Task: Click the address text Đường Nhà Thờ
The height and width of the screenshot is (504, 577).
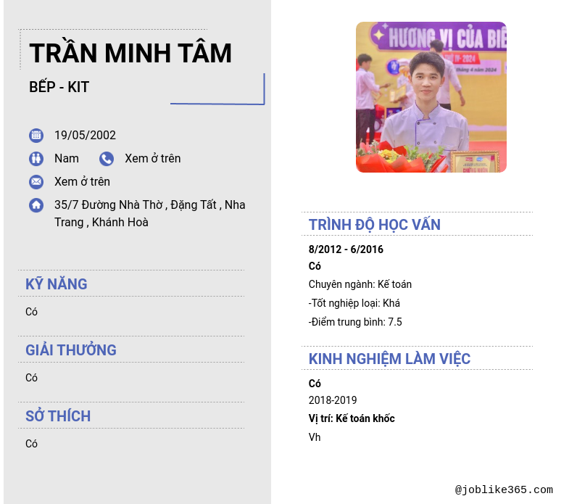Action: tap(122, 205)
